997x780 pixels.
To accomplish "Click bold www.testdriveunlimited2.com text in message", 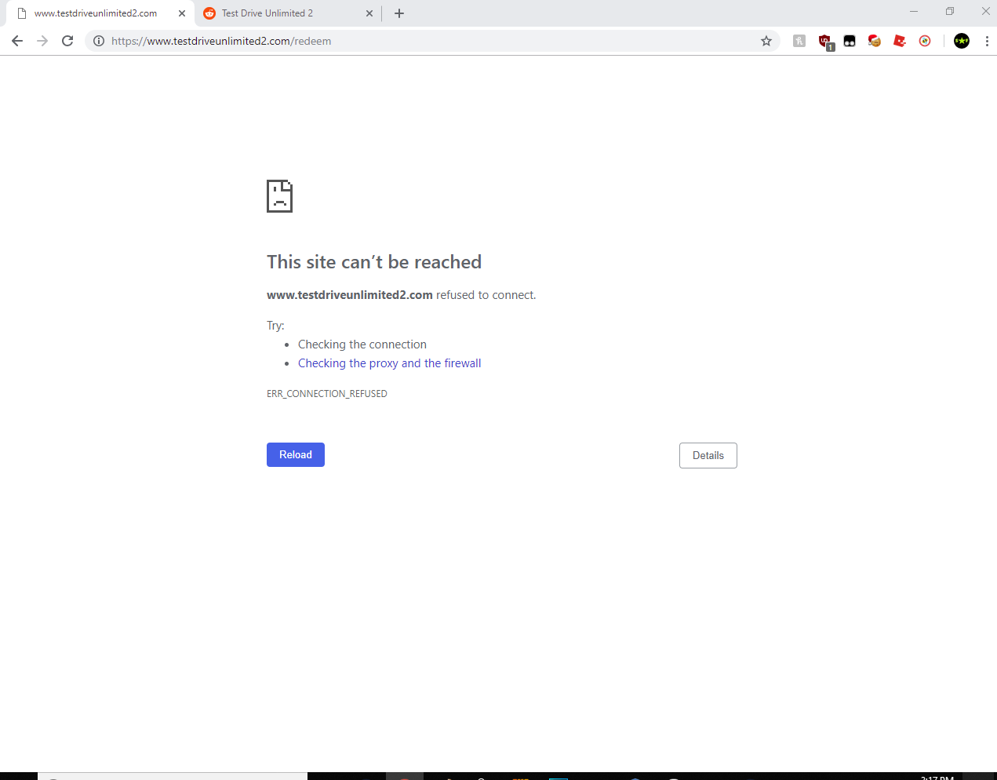I will coord(350,295).
